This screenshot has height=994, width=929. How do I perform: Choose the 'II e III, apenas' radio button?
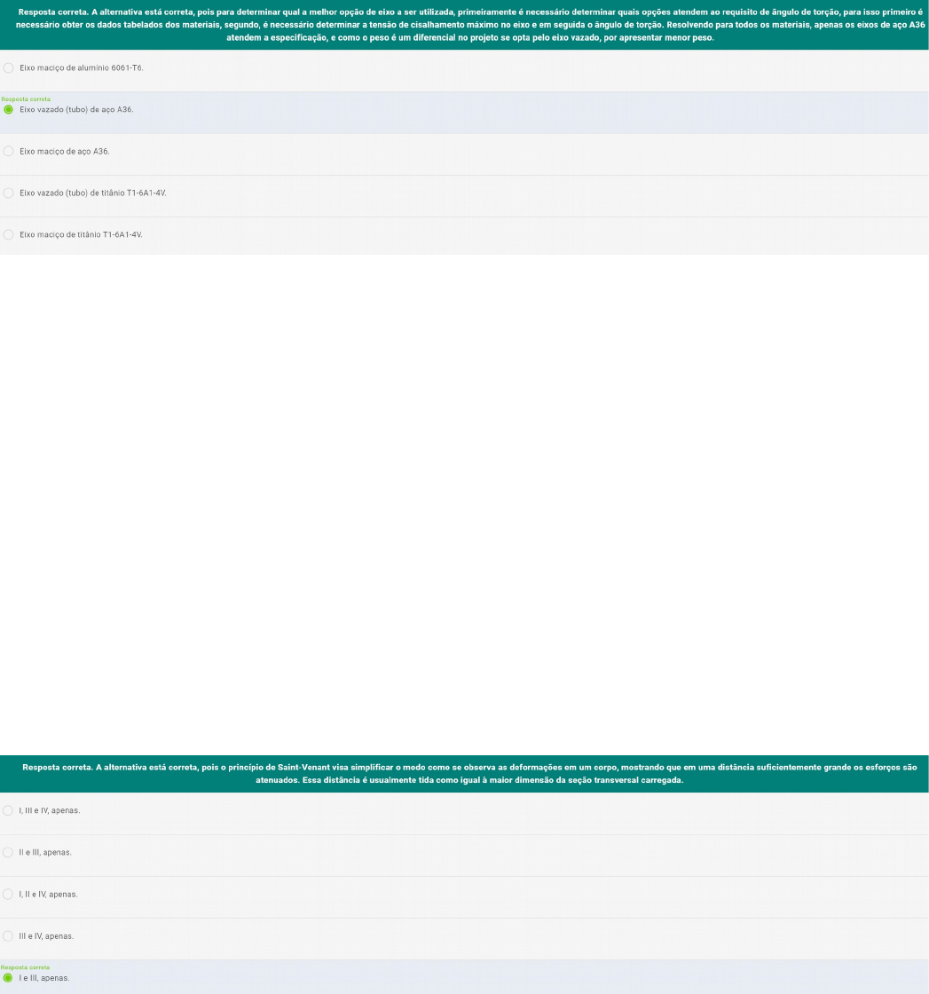tap(9, 852)
